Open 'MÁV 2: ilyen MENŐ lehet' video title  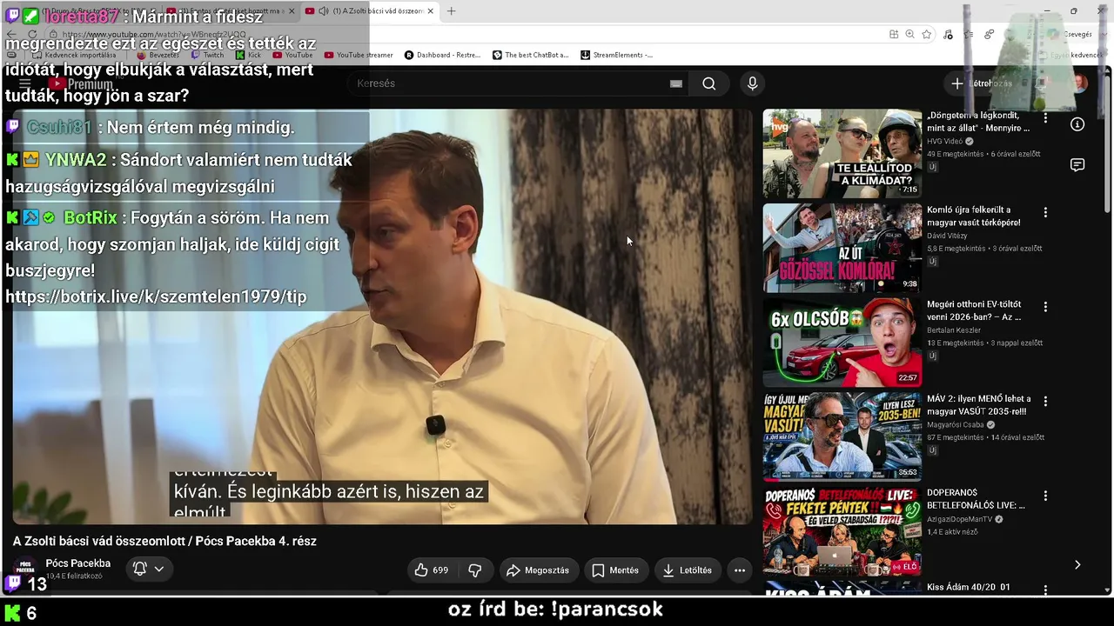(979, 405)
